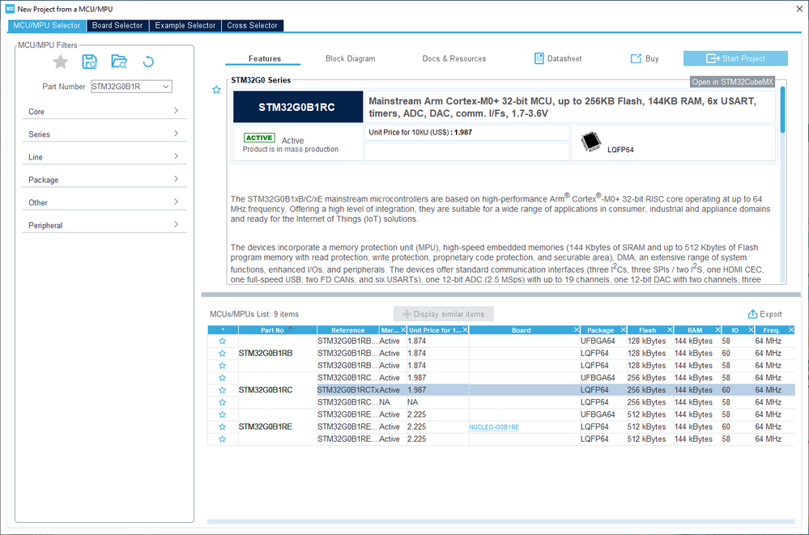Remove the Board column with its X
Image resolution: width=809 pixels, height=535 pixels.
577,330
